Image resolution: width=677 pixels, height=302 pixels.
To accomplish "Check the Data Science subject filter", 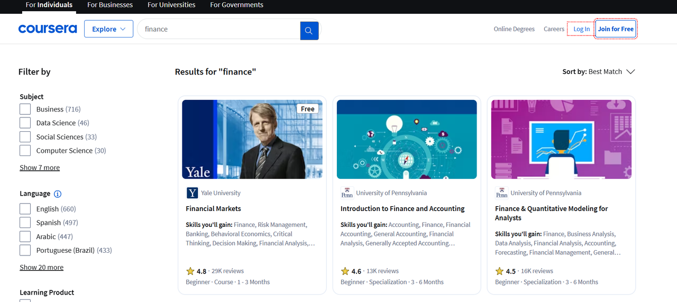I will click(25, 123).
